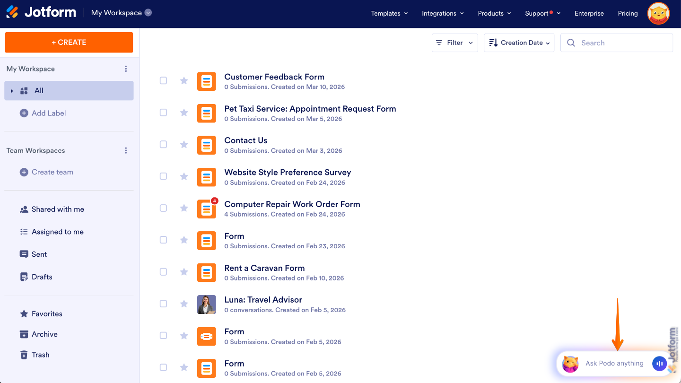Open the Luna: Travel Advisor agent

263,299
